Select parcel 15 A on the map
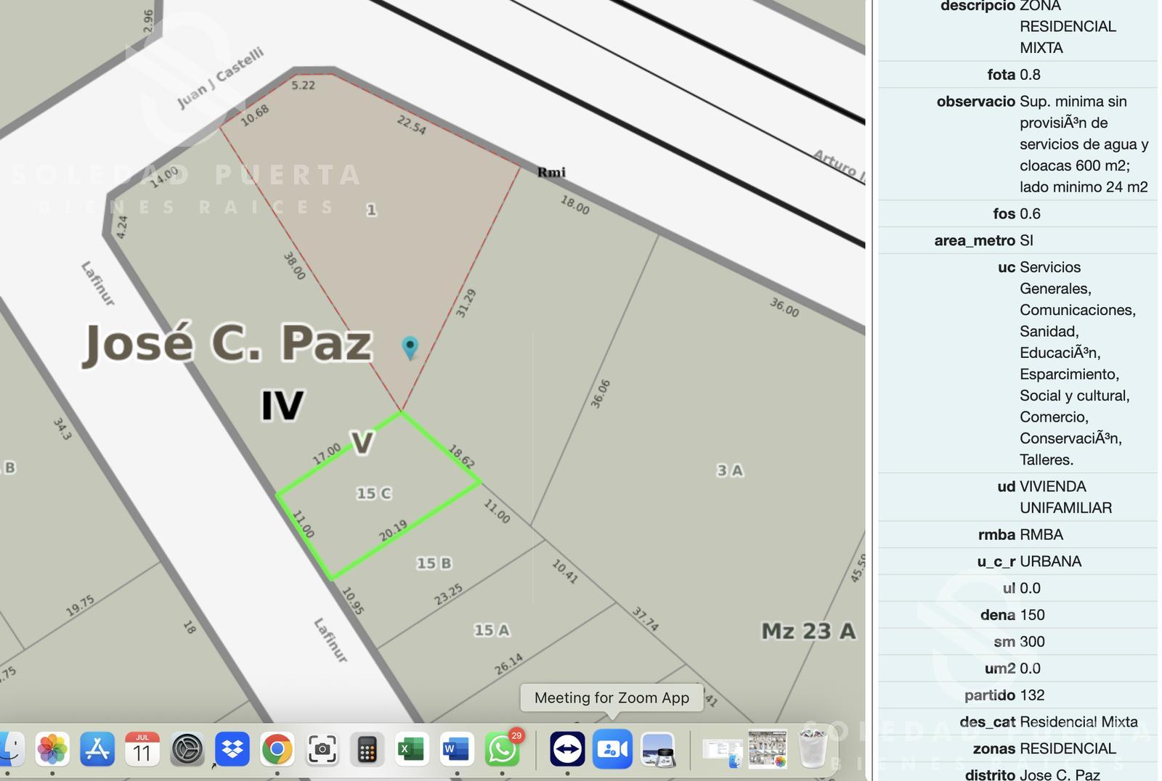The width and height of the screenshot is (1162, 781). pyautogui.click(x=492, y=630)
